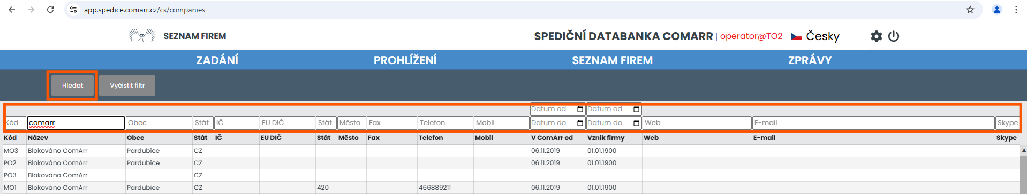The width and height of the screenshot is (1027, 194).
Task: Open the SEZNAM FIREM tab
Action: [612, 60]
